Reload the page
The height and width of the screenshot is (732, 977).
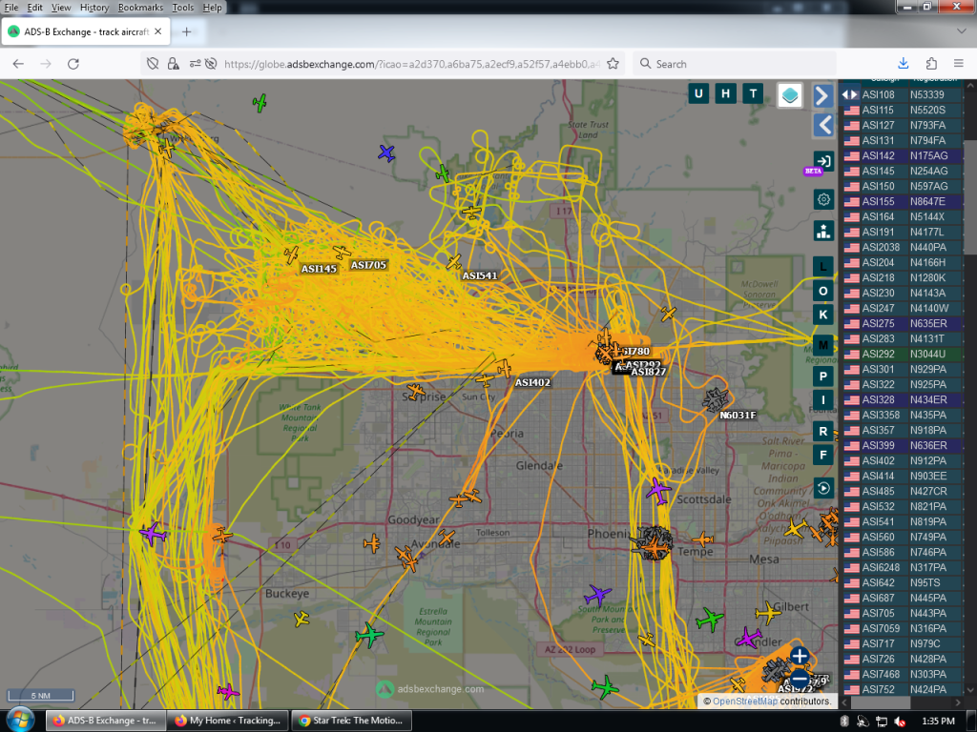(73, 64)
